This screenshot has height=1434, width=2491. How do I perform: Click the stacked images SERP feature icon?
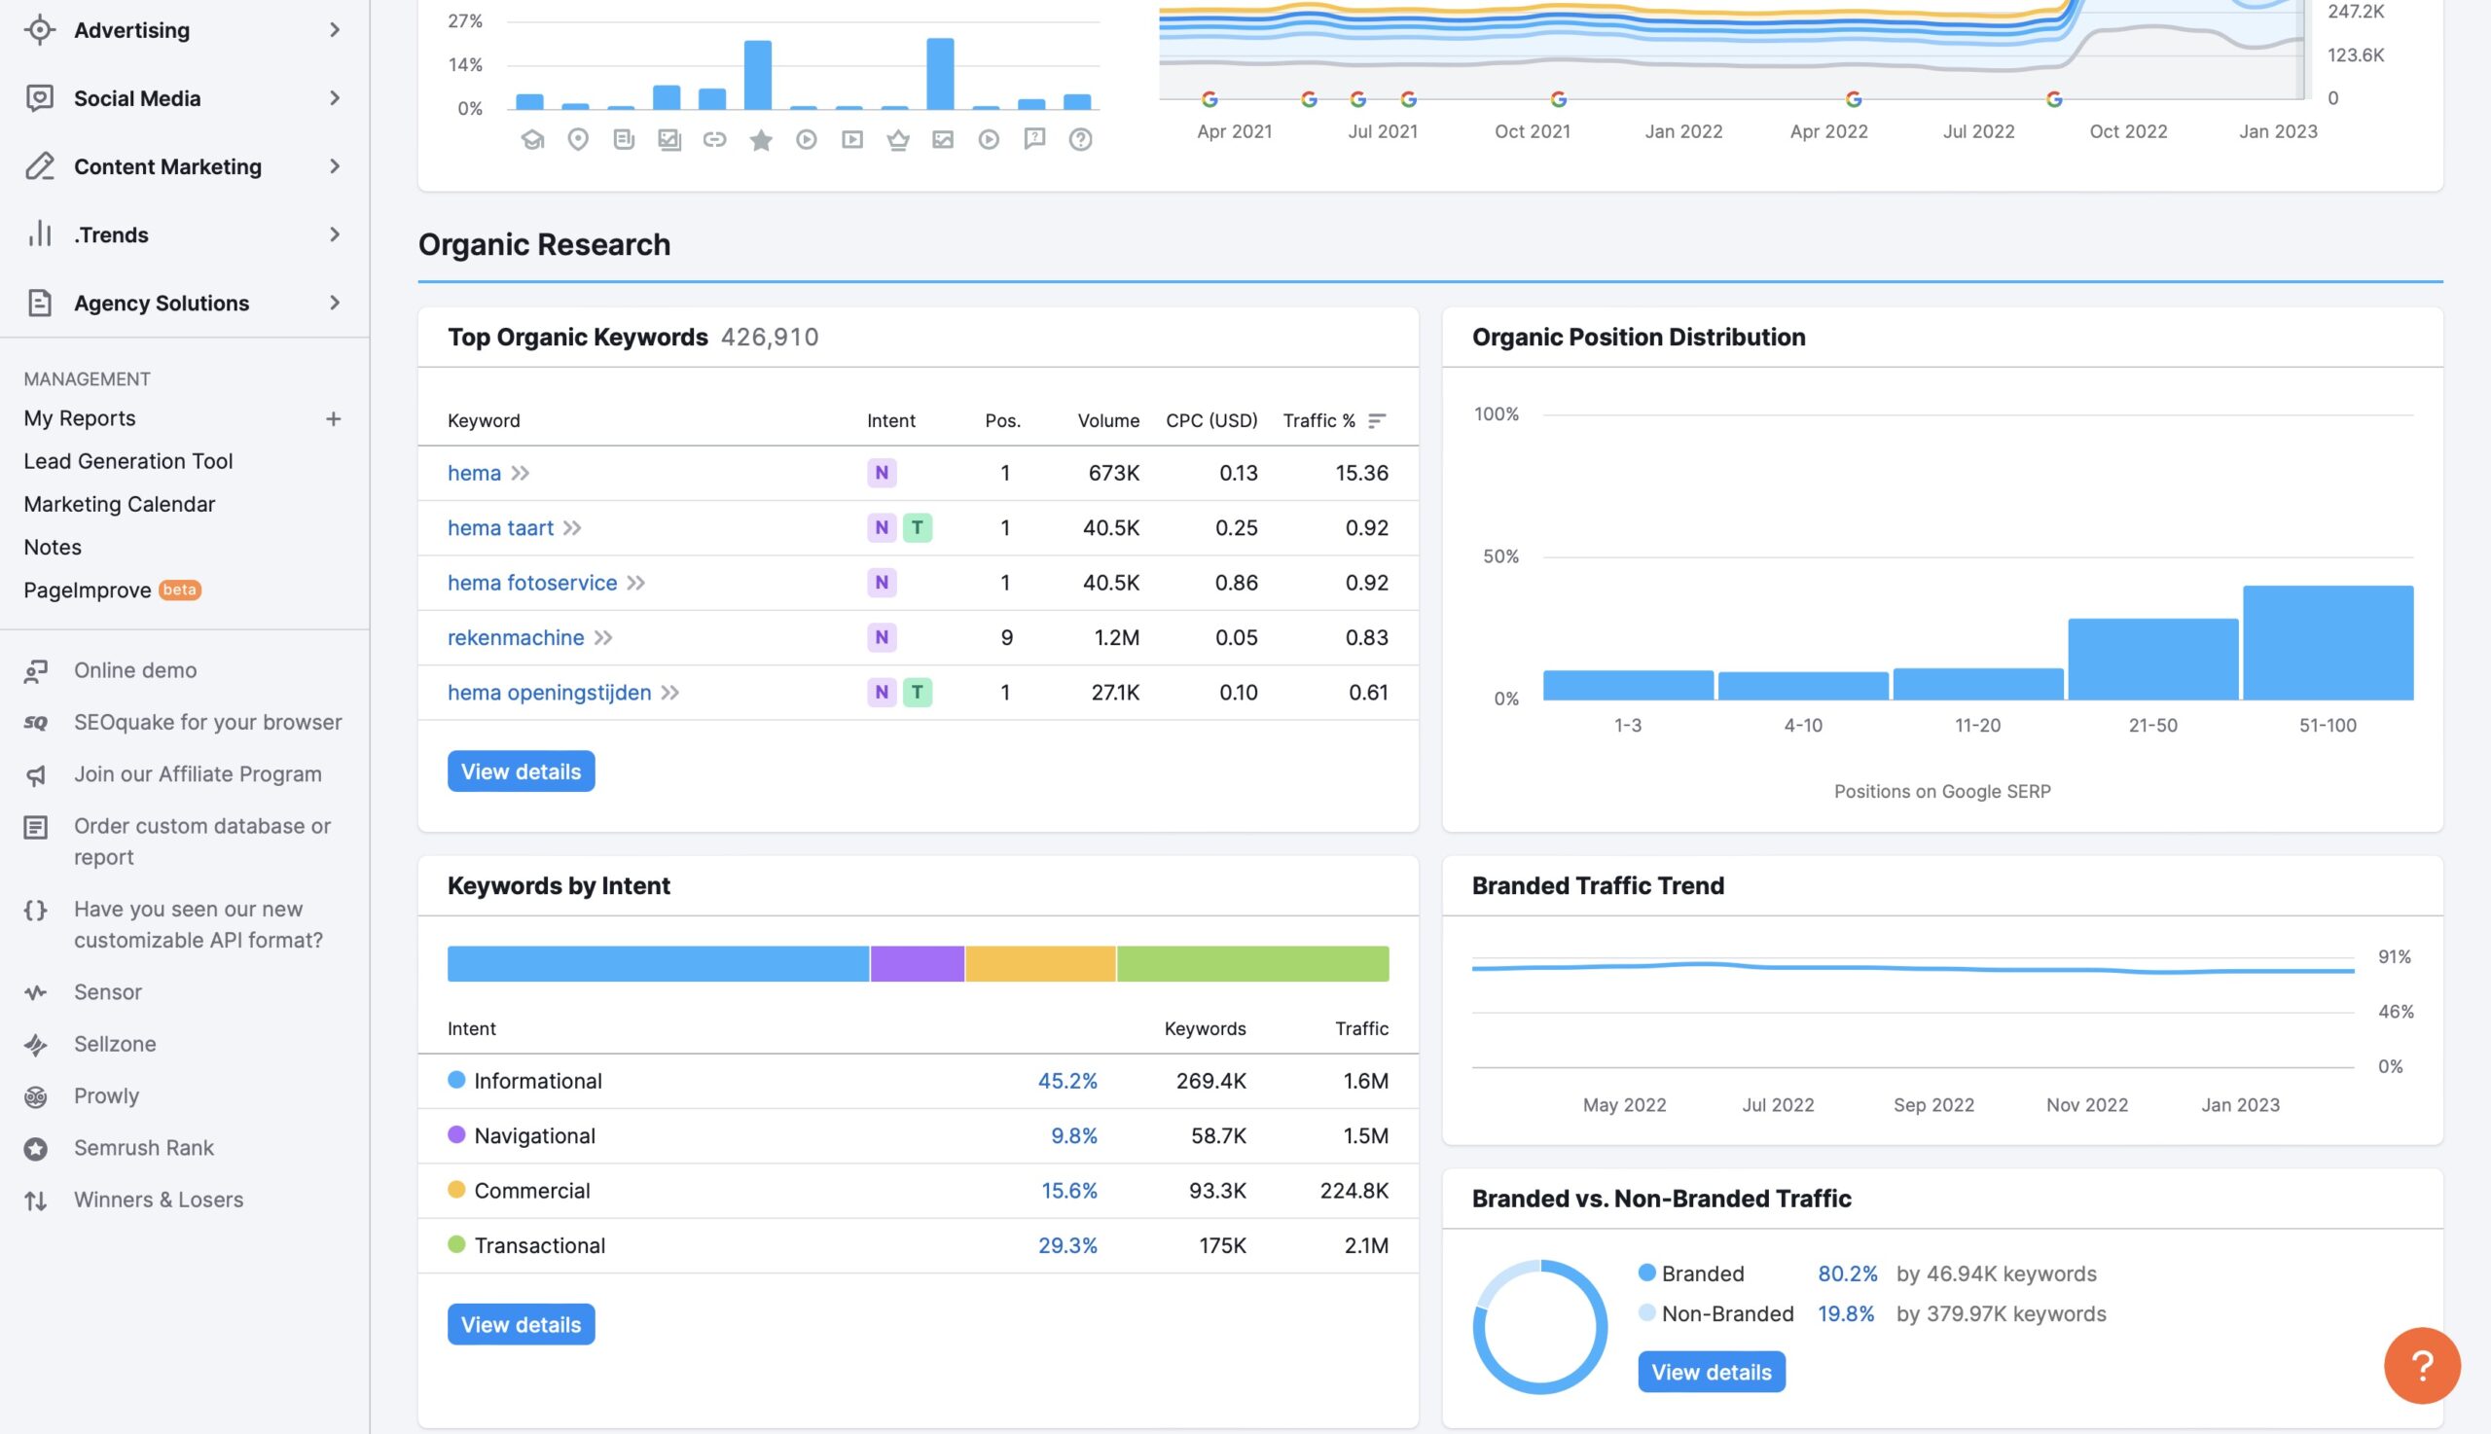click(668, 140)
